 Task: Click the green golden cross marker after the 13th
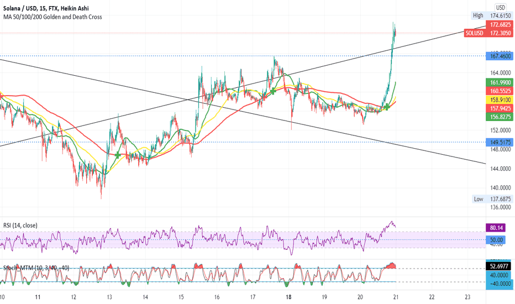coord(117,155)
